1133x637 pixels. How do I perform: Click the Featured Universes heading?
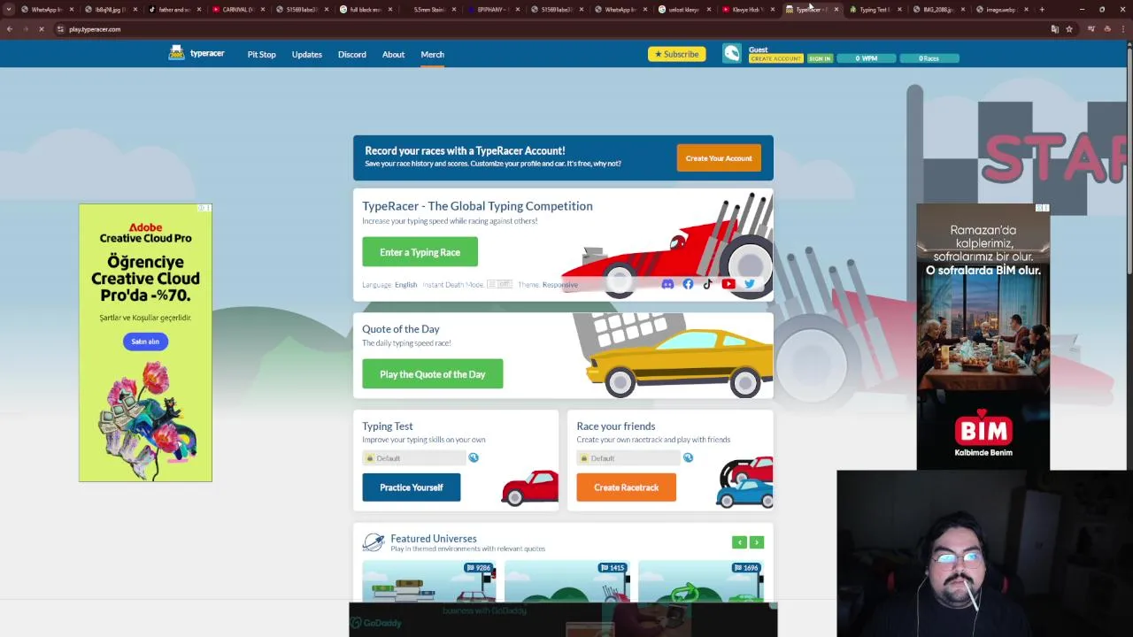pos(434,538)
